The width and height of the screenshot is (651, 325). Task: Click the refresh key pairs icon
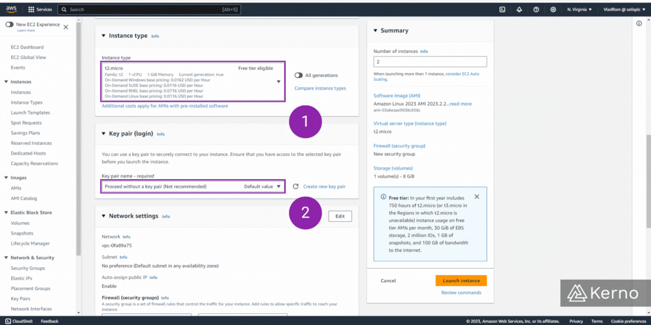pyautogui.click(x=295, y=186)
